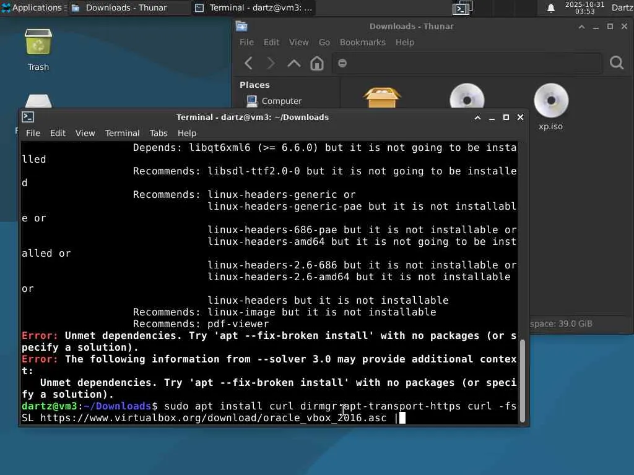Click the Terminal window menu icon
Viewport: 634px width, 475px height.
pyautogui.click(x=28, y=117)
